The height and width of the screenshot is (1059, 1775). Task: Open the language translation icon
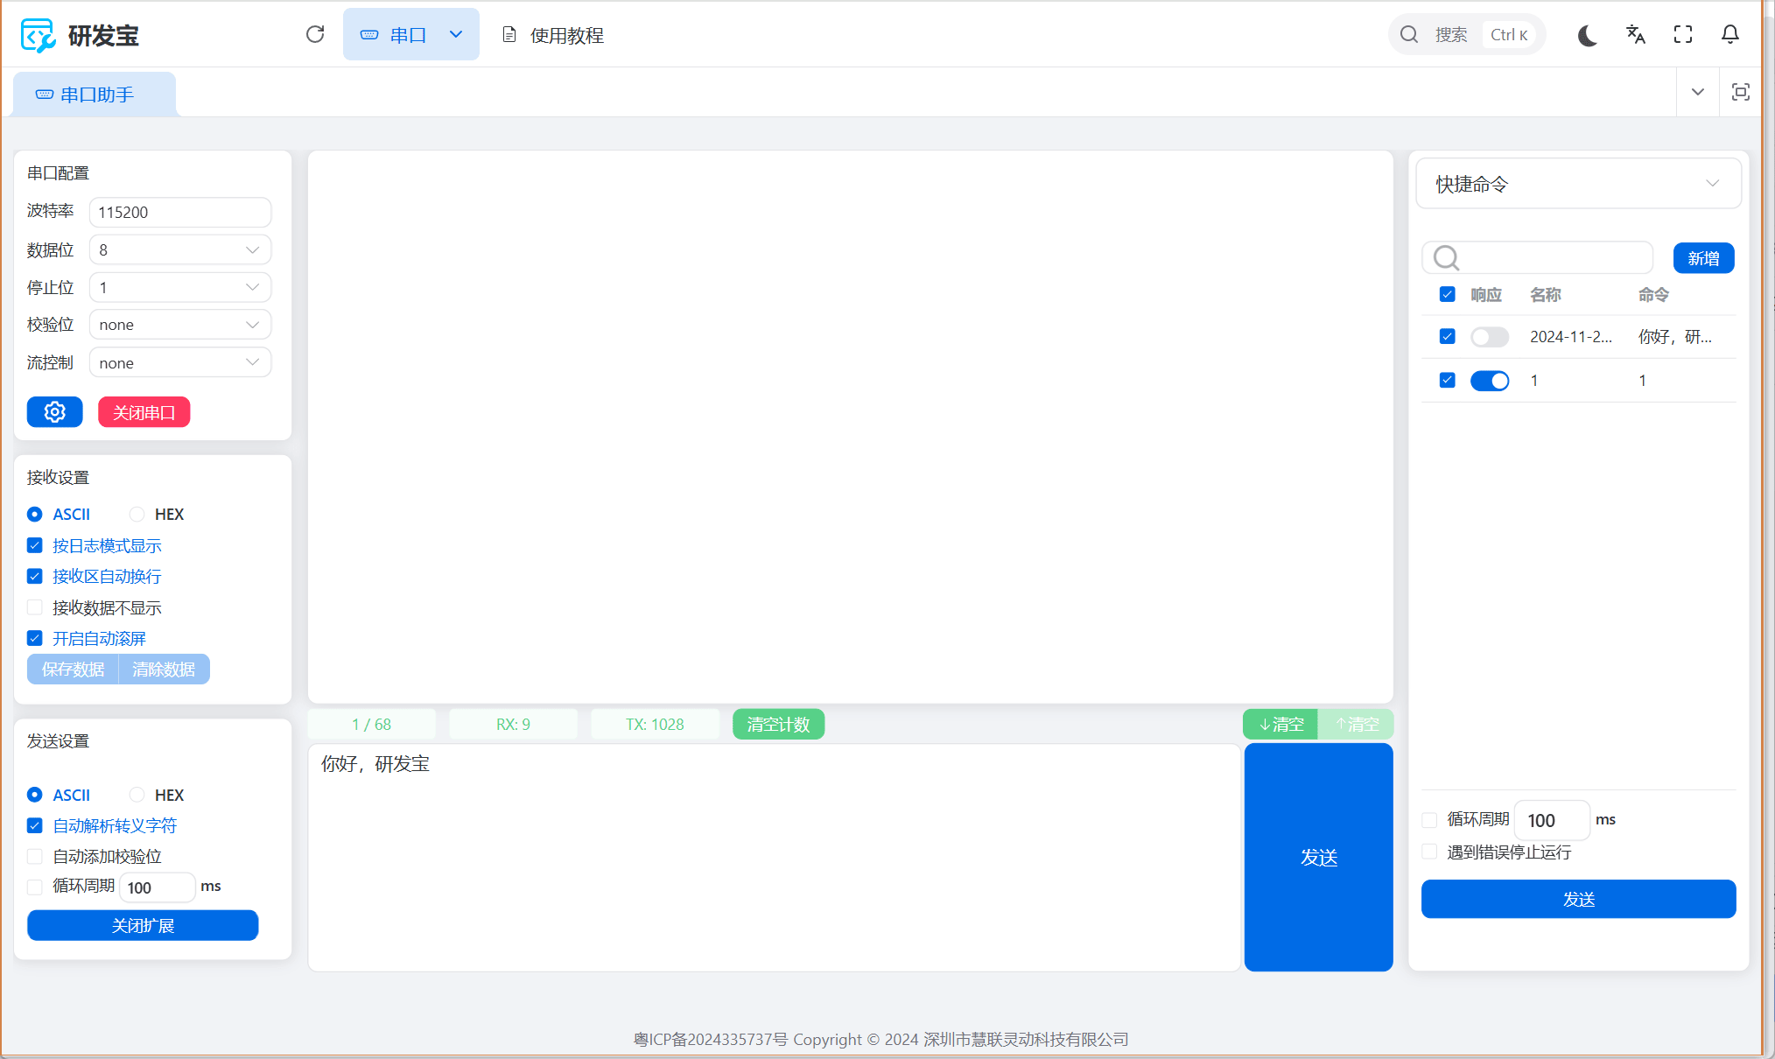[x=1635, y=35]
